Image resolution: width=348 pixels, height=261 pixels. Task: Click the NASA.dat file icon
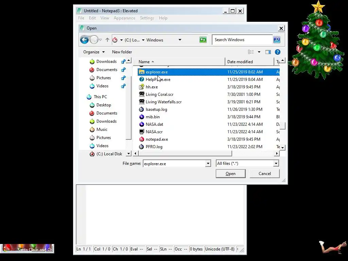[141, 124]
